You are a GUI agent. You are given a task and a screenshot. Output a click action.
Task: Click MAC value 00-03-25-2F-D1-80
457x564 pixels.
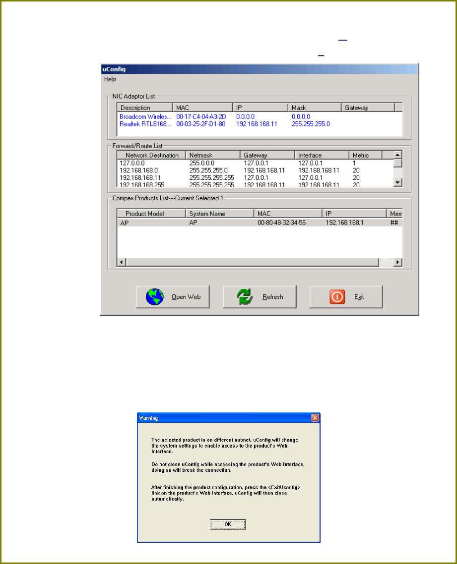point(200,124)
